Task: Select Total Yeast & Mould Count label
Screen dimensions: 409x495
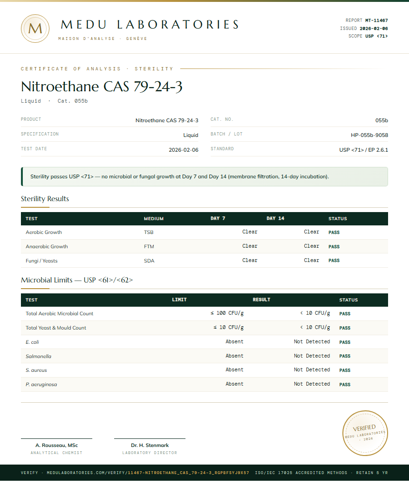Action: (x=56, y=328)
